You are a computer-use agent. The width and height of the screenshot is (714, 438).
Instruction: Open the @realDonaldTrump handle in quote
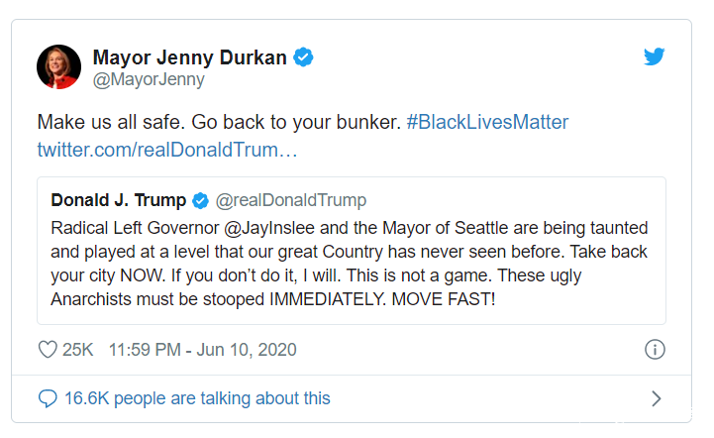point(290,201)
